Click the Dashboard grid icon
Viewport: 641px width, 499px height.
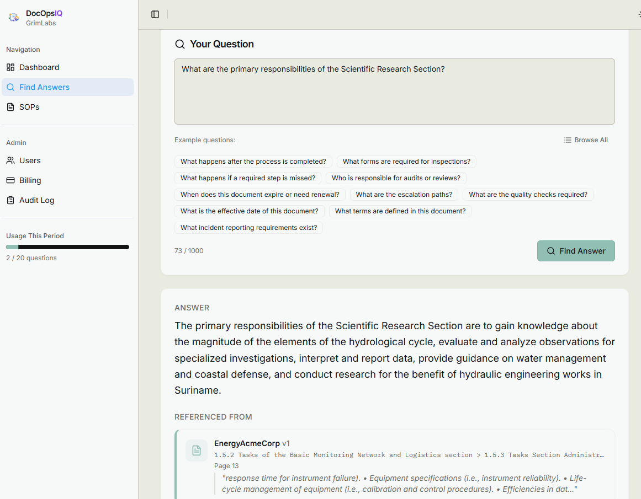pyautogui.click(x=10, y=67)
